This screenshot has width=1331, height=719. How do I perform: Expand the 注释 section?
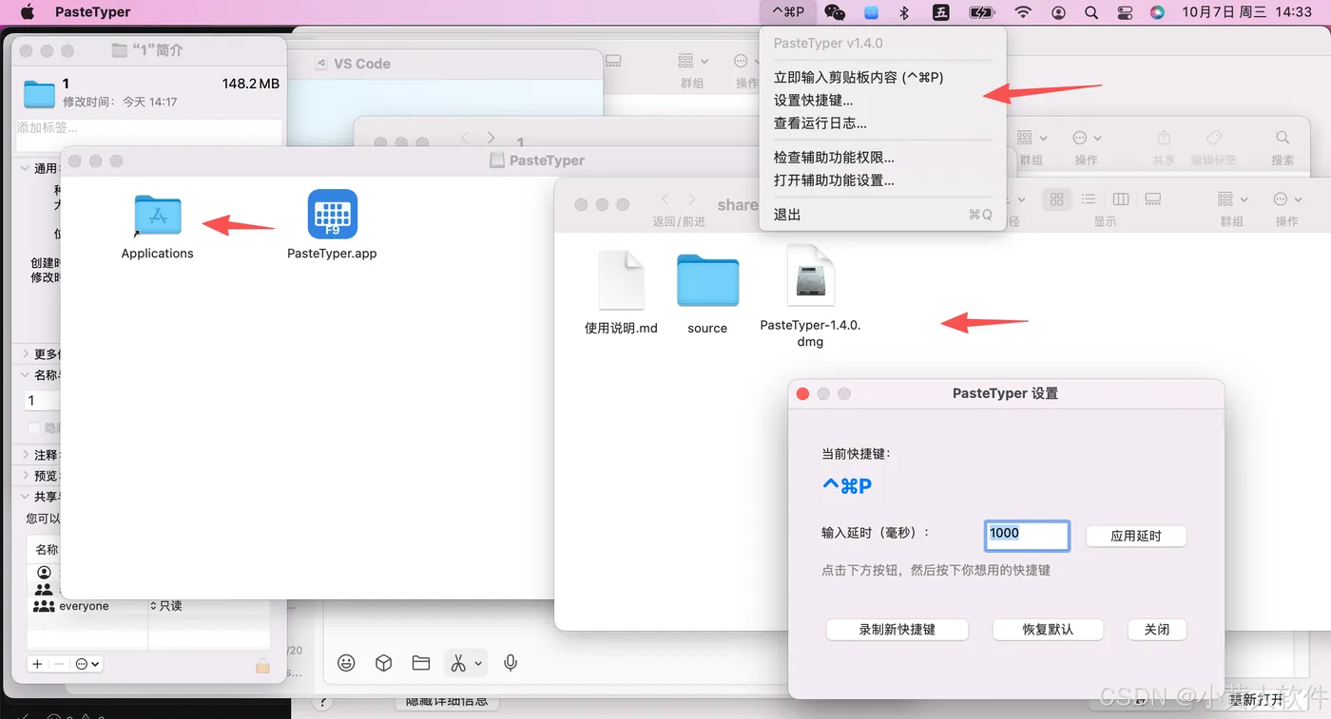25,455
